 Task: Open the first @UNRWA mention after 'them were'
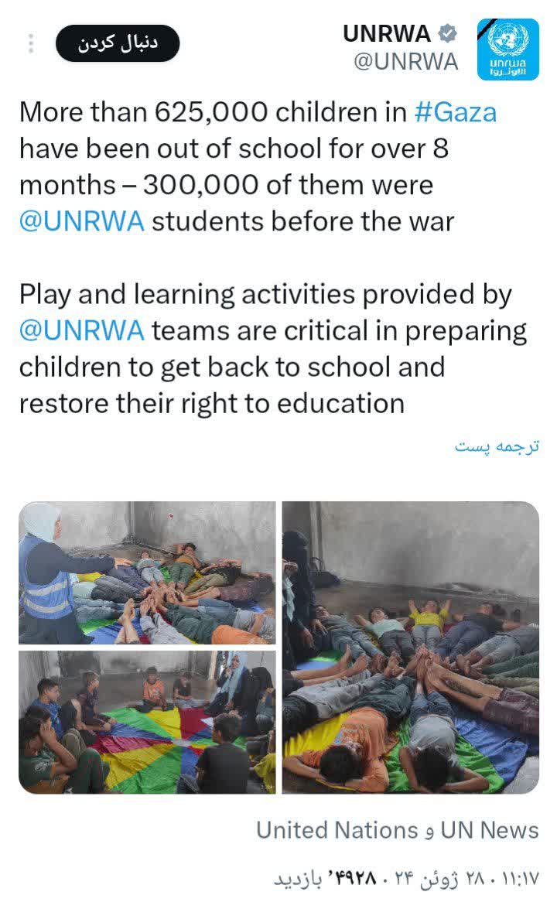click(82, 221)
